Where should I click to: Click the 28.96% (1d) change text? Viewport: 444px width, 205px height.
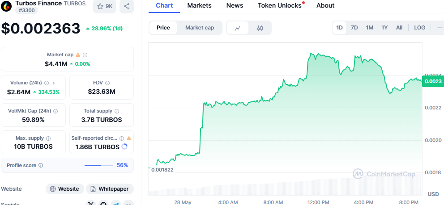point(104,29)
